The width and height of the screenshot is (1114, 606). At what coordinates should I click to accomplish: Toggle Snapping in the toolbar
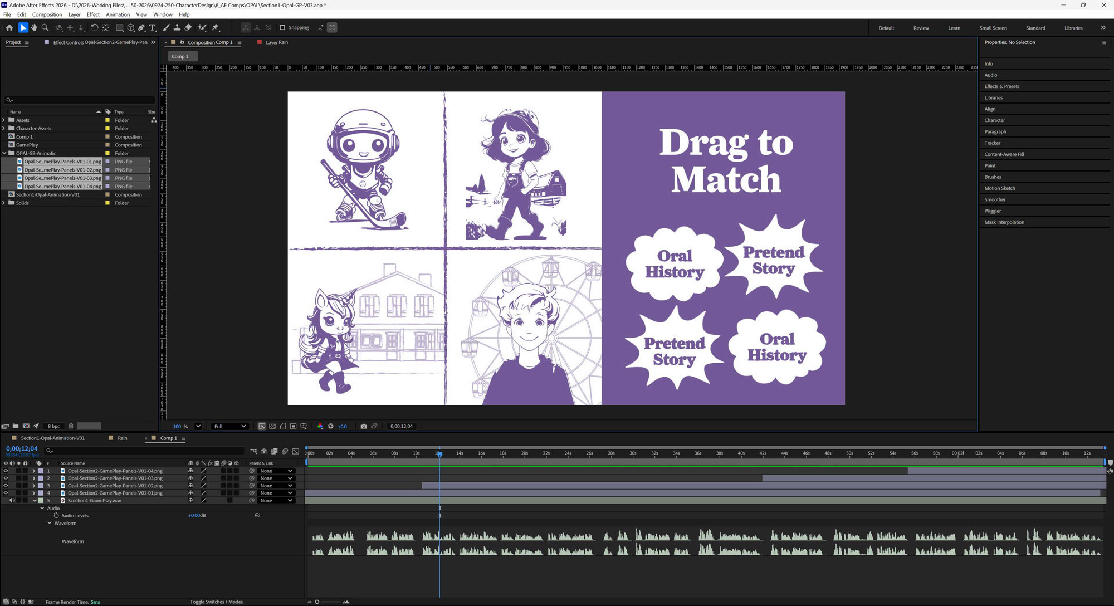coord(282,27)
